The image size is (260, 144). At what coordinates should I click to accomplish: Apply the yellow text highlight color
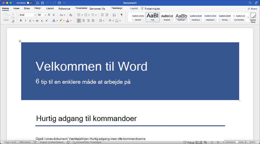coord(61,21)
